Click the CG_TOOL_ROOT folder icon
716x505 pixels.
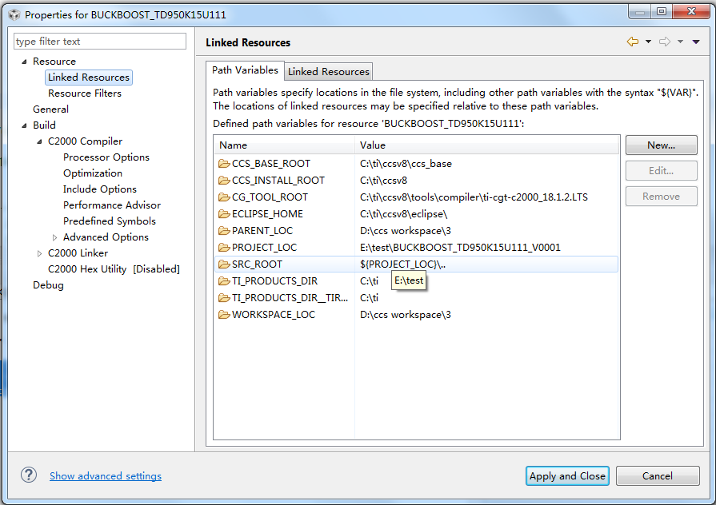point(224,197)
